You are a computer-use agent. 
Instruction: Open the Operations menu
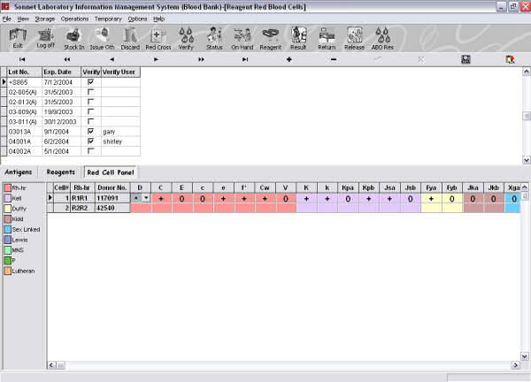[x=73, y=18]
